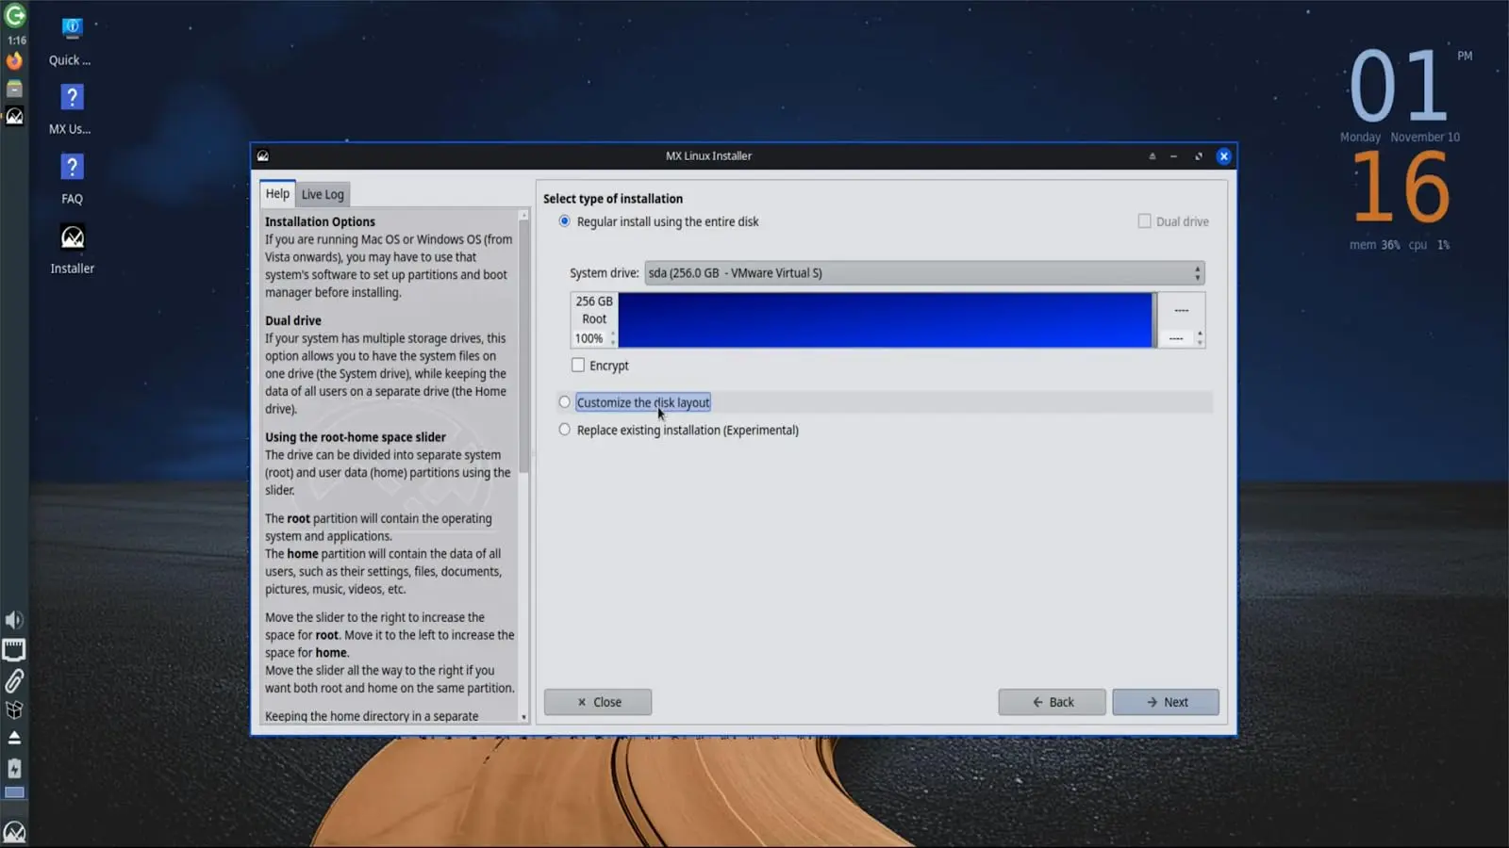The height and width of the screenshot is (848, 1509).
Task: Launch Firefox from the side panel
Action: coord(14,61)
